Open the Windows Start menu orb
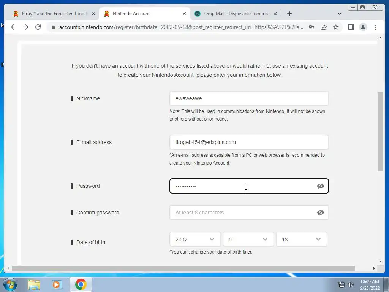 (x=10, y=284)
